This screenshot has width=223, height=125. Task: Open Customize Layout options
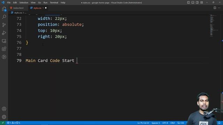coord(202,2)
